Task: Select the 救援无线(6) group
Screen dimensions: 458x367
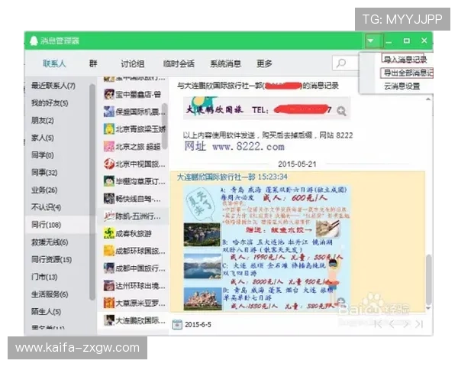Action: tap(50, 242)
